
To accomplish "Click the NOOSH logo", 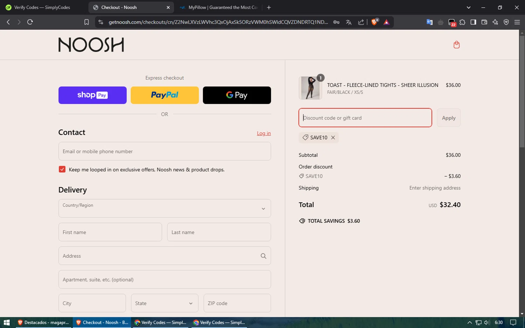I will (x=91, y=45).
